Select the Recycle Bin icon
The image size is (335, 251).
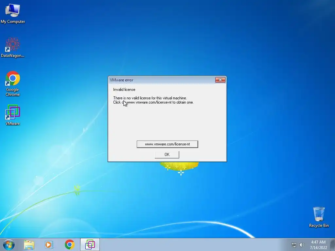[319, 217]
